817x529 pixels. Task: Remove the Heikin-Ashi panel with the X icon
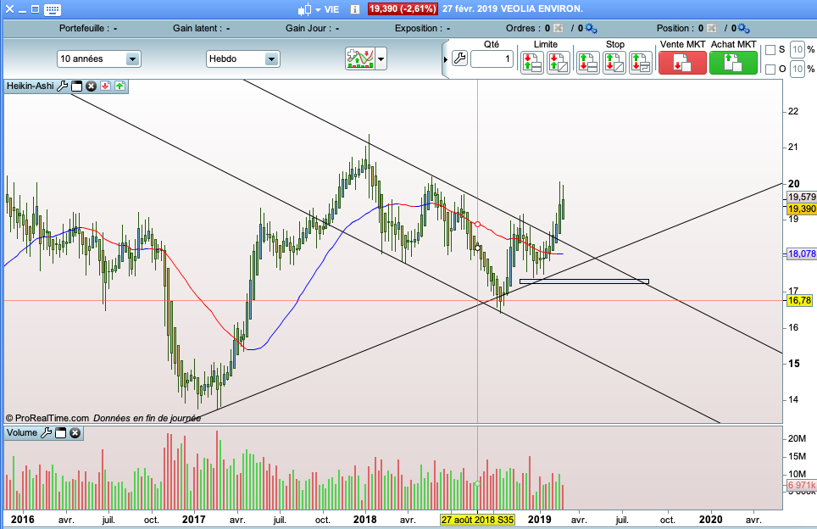[92, 86]
